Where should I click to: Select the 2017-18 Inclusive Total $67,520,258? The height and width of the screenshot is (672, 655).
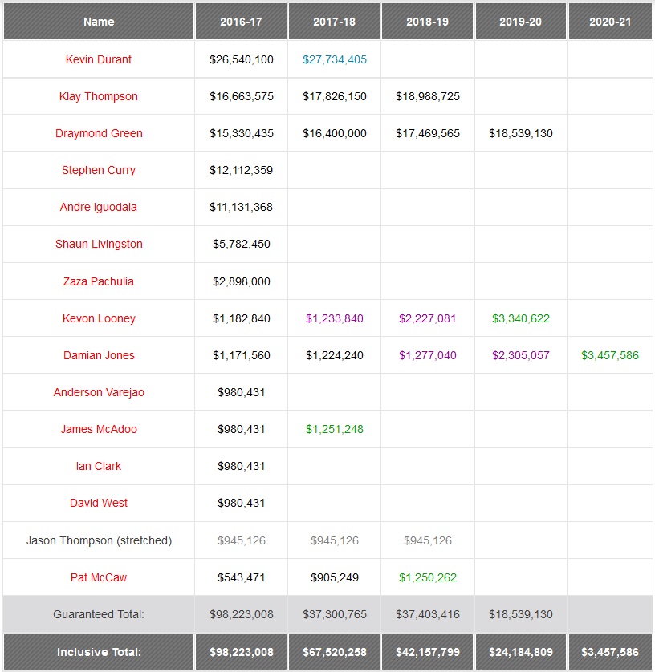pos(335,652)
